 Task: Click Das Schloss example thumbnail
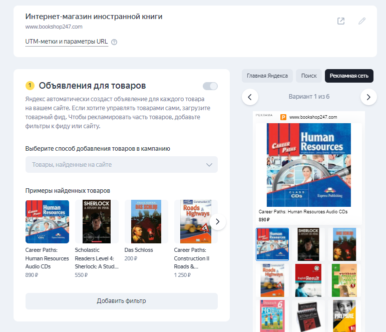tap(146, 222)
